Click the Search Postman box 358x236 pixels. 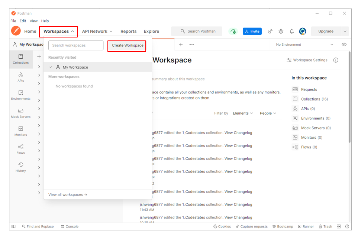[197, 31]
